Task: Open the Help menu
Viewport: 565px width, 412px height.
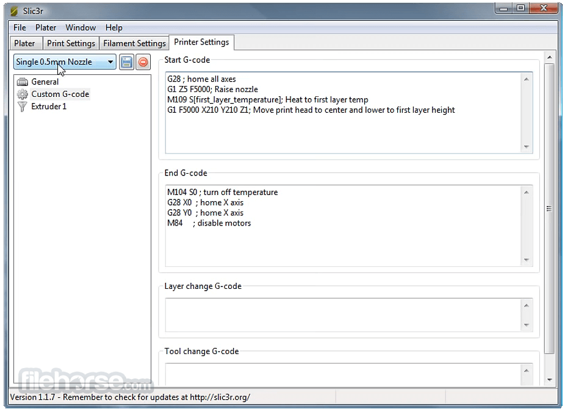Action: (114, 27)
